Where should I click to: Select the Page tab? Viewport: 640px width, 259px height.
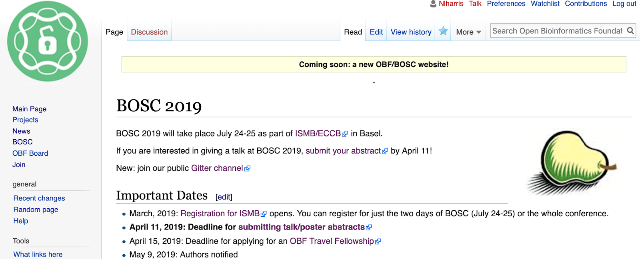[114, 32]
